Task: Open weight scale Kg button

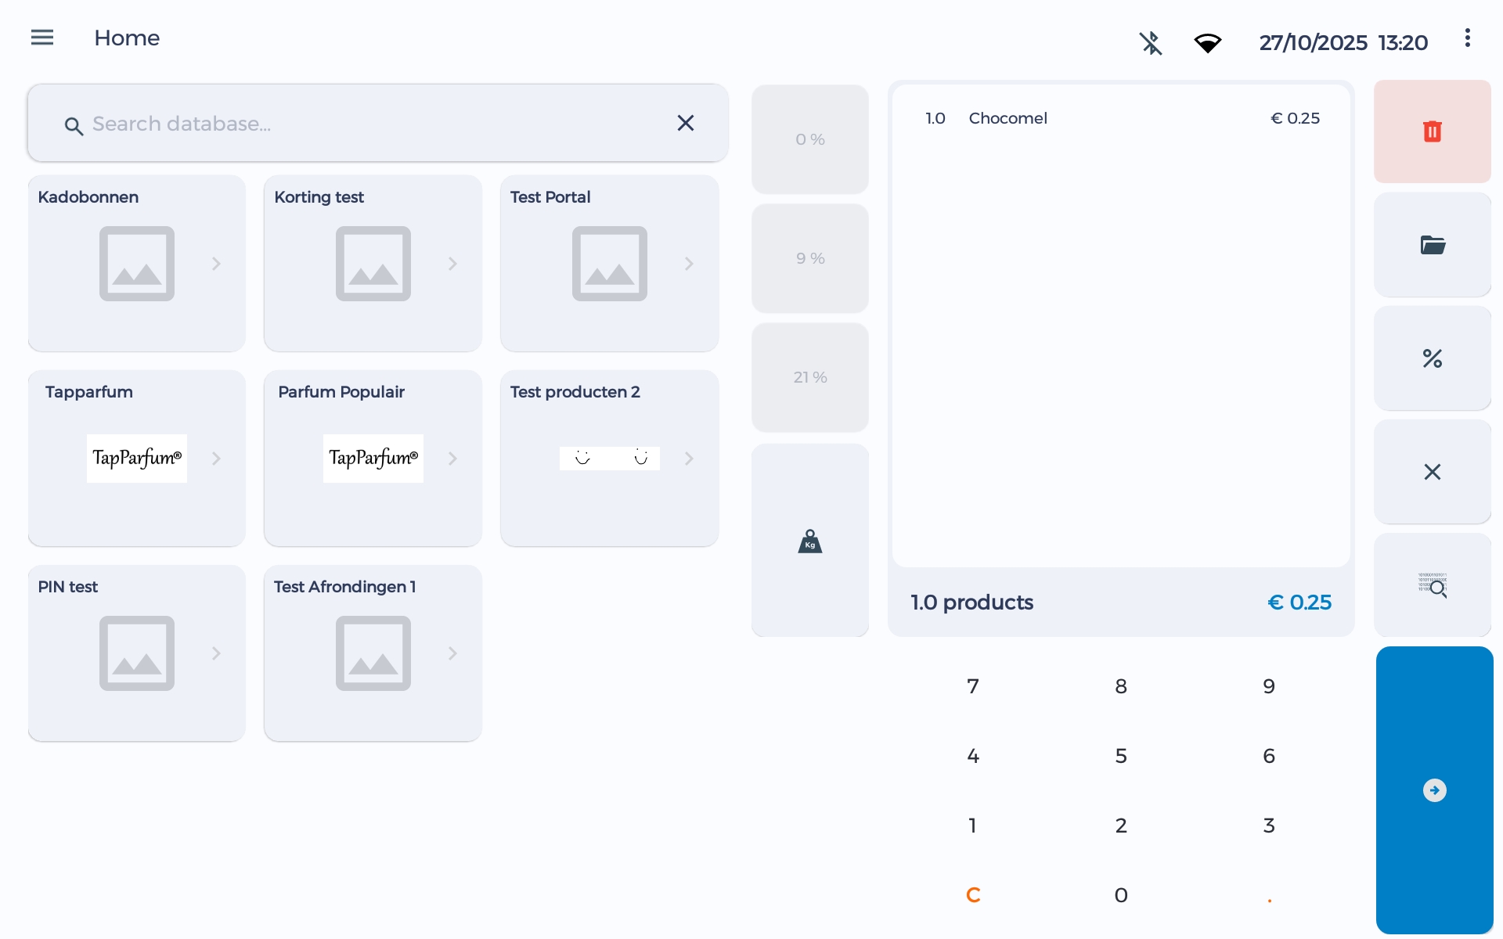Action: [809, 541]
